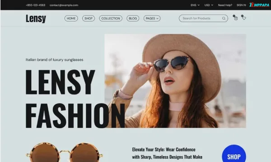
Task: Open the BLOG menu item
Action: click(x=133, y=18)
